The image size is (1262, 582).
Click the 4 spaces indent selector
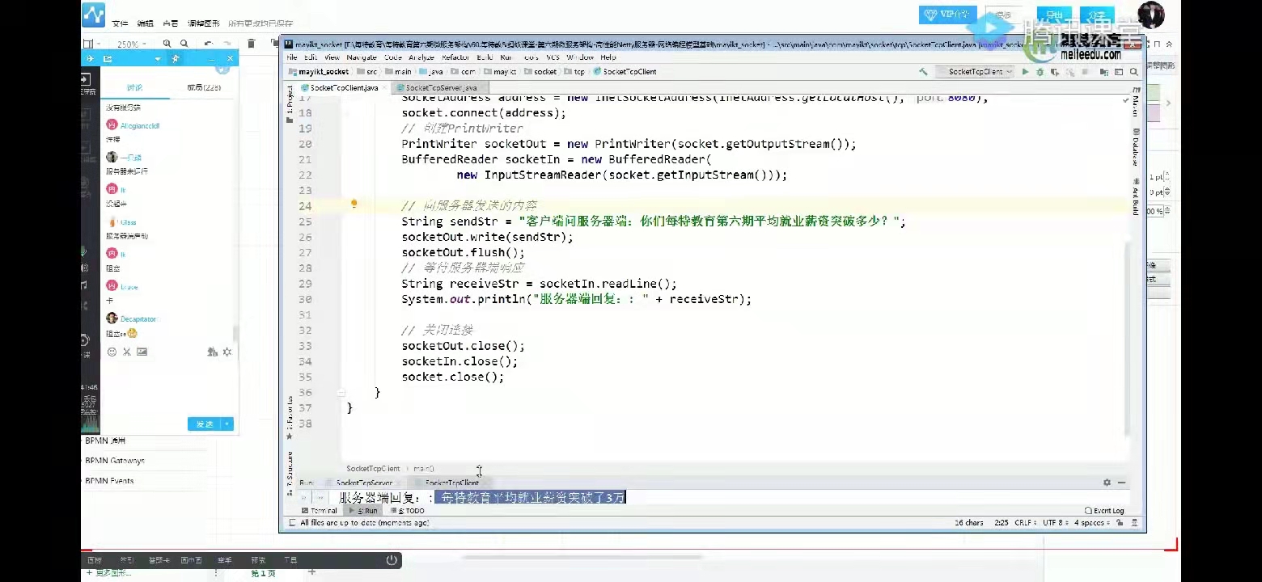point(1093,523)
